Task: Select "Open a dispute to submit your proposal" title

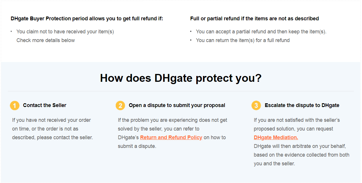Action: [x=177, y=105]
